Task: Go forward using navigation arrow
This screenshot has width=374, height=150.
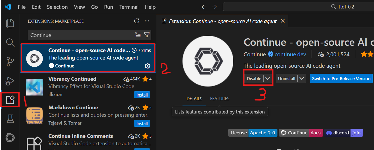Action: tap(214, 7)
